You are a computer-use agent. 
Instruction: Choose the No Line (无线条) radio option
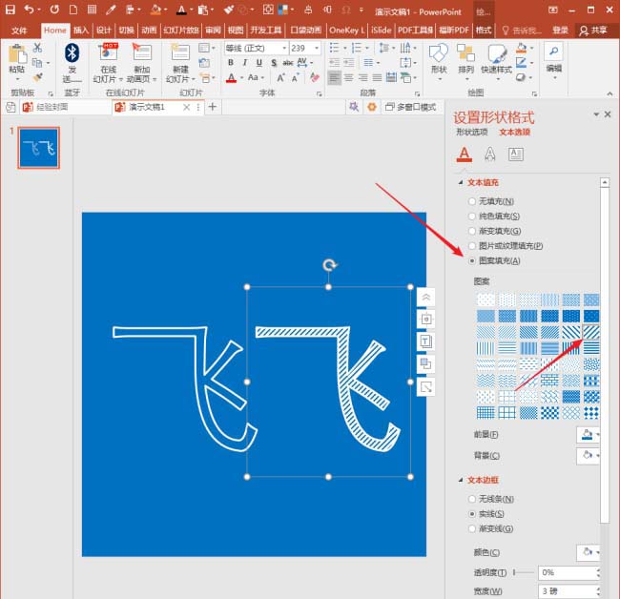click(x=472, y=499)
